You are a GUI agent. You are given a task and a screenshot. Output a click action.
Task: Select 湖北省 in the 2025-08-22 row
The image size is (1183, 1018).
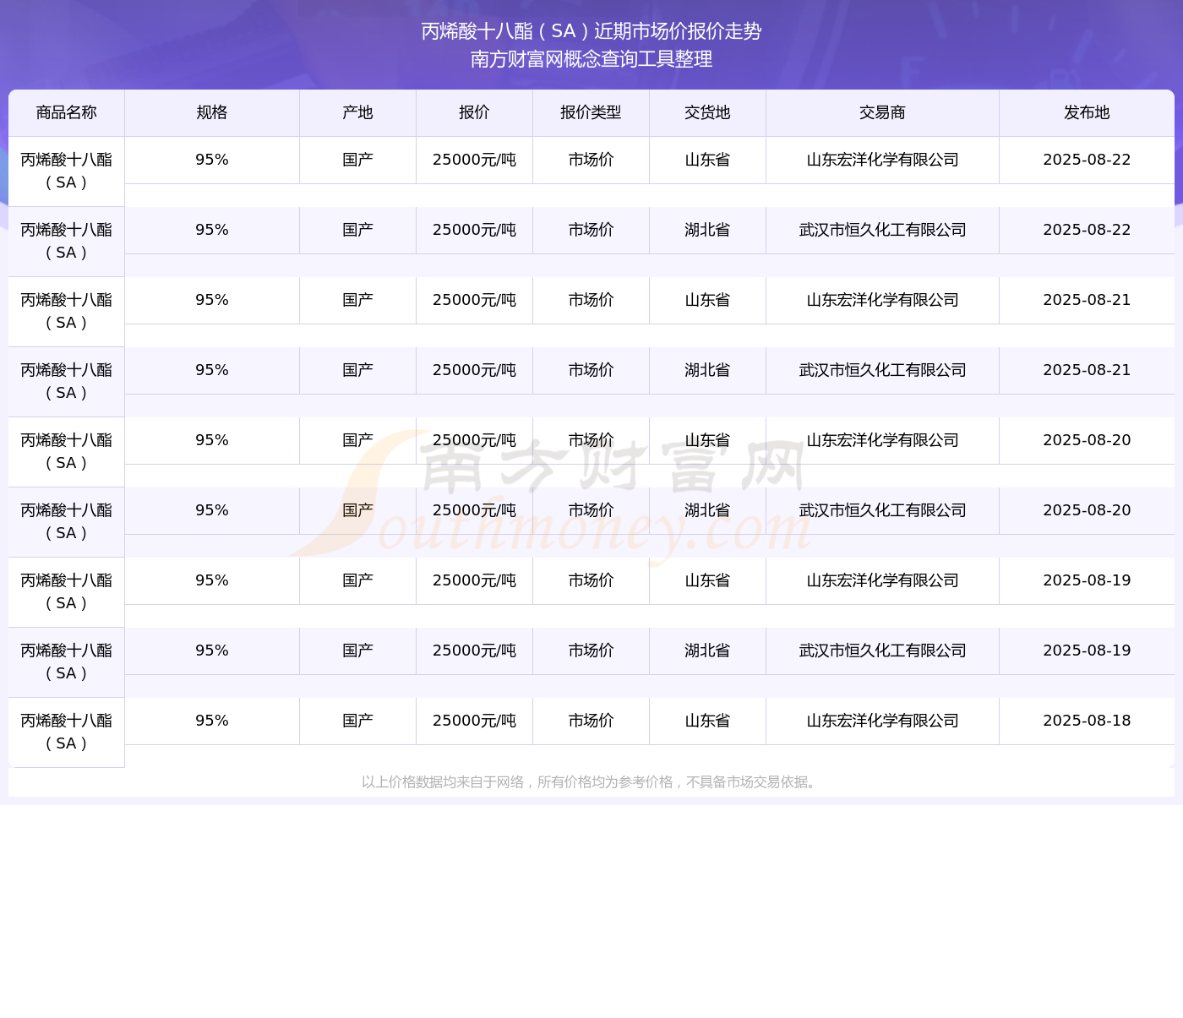(x=708, y=230)
